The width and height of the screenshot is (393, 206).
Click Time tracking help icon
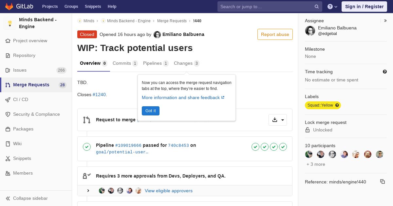[x=385, y=72]
